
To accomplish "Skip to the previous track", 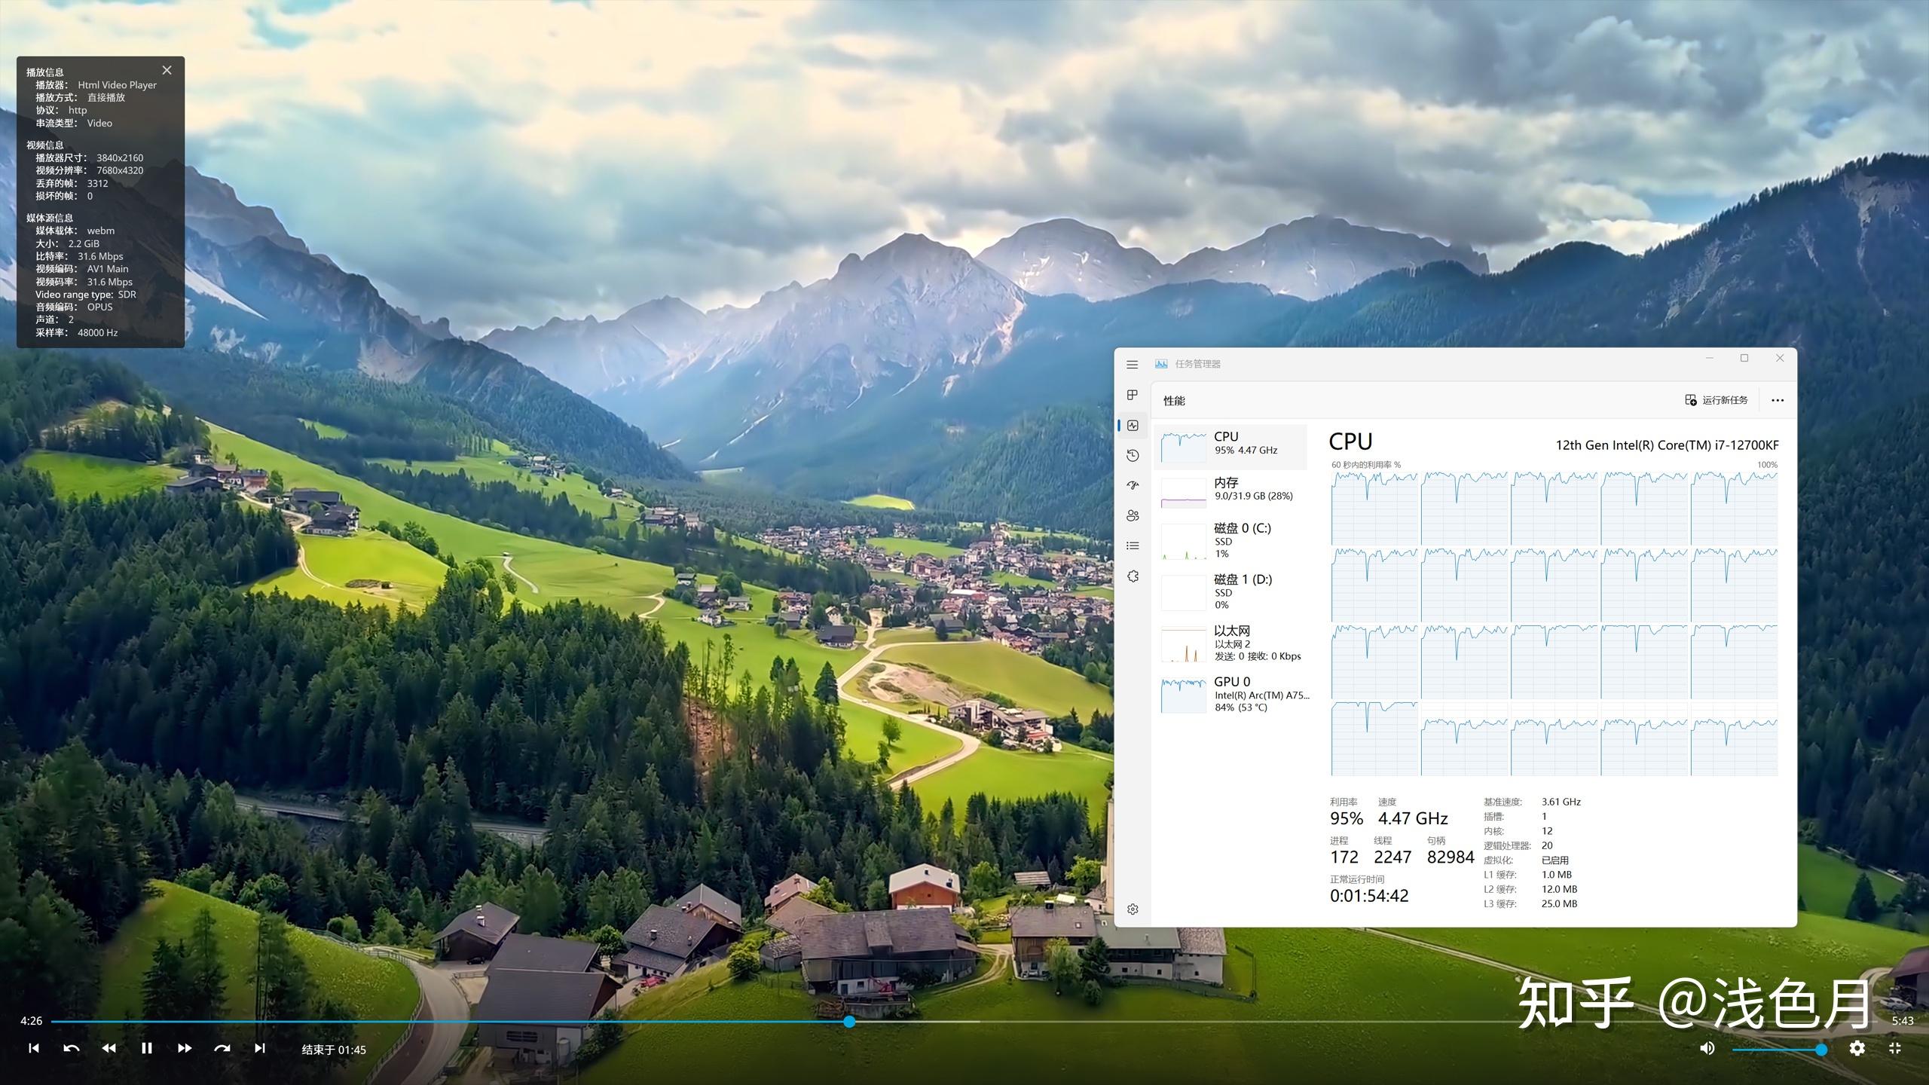I will [33, 1048].
